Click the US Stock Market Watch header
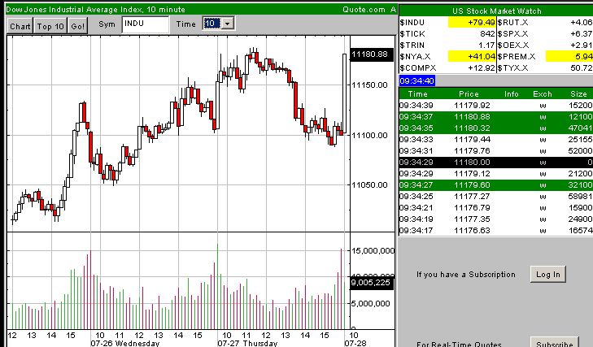The image size is (593, 347). 496,11
